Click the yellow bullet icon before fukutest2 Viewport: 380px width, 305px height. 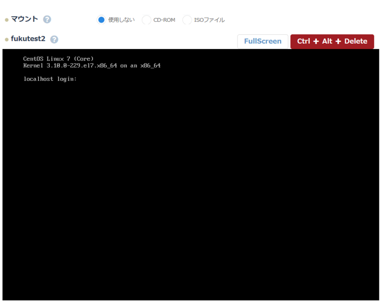coord(6,39)
